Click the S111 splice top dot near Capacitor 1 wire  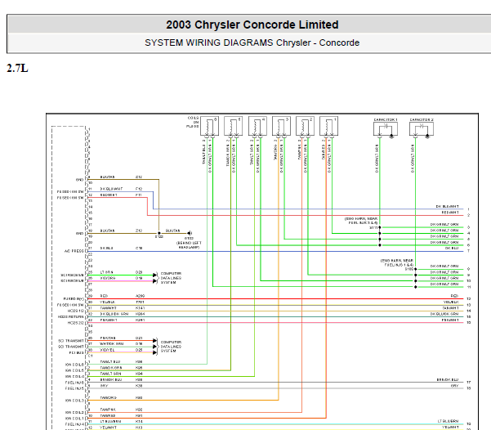[x=380, y=227]
